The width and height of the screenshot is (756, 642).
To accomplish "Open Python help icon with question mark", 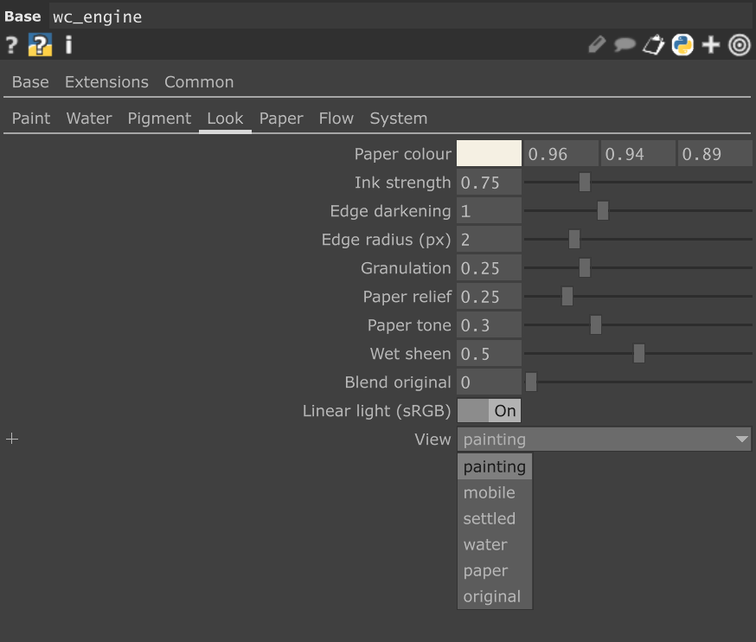I will (x=40, y=45).
